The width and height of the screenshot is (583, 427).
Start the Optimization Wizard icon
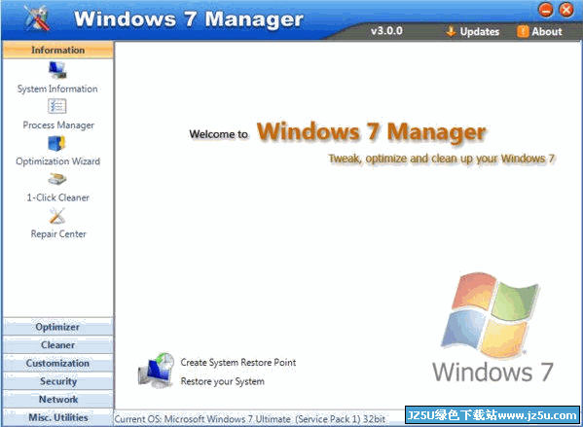(56, 143)
